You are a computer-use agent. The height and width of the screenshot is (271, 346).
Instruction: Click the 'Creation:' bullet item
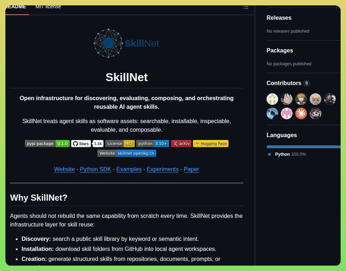pyautogui.click(x=121, y=259)
